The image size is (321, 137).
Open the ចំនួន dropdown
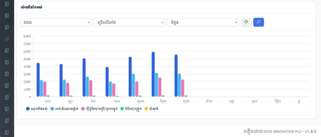[203, 22]
